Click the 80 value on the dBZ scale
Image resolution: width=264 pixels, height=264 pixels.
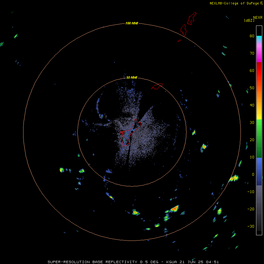click(252, 36)
